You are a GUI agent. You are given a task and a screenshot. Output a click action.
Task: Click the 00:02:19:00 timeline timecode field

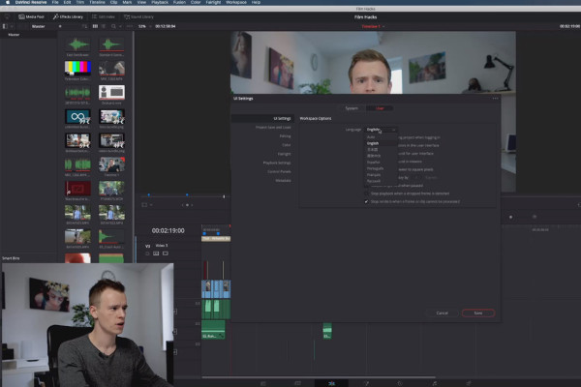click(168, 230)
